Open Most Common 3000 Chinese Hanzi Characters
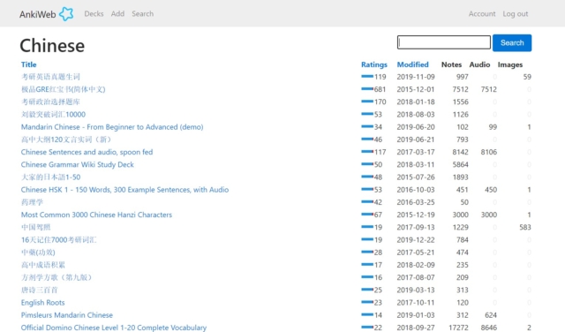 tap(96, 215)
